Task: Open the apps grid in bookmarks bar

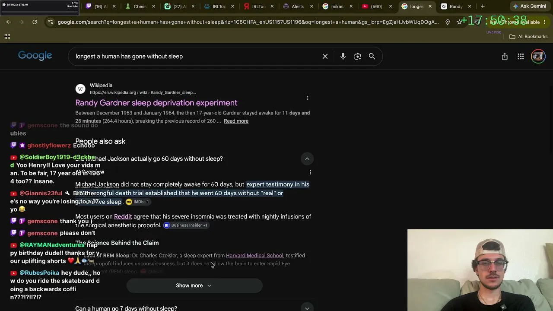Action: pyautogui.click(x=7, y=37)
